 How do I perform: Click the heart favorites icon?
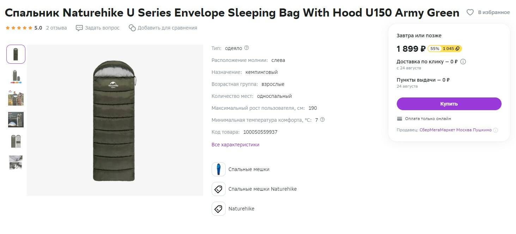470,12
